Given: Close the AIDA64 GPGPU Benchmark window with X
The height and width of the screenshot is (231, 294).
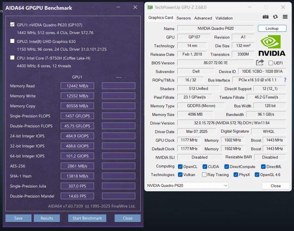Looking at the screenshot, I should click(x=135, y=7).
